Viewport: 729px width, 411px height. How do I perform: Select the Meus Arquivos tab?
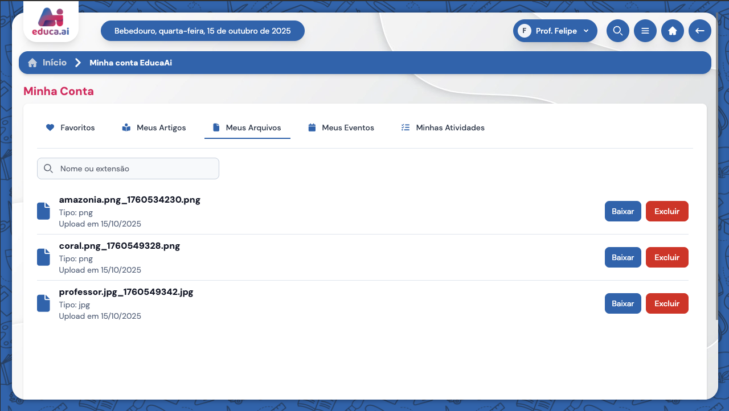point(247,128)
